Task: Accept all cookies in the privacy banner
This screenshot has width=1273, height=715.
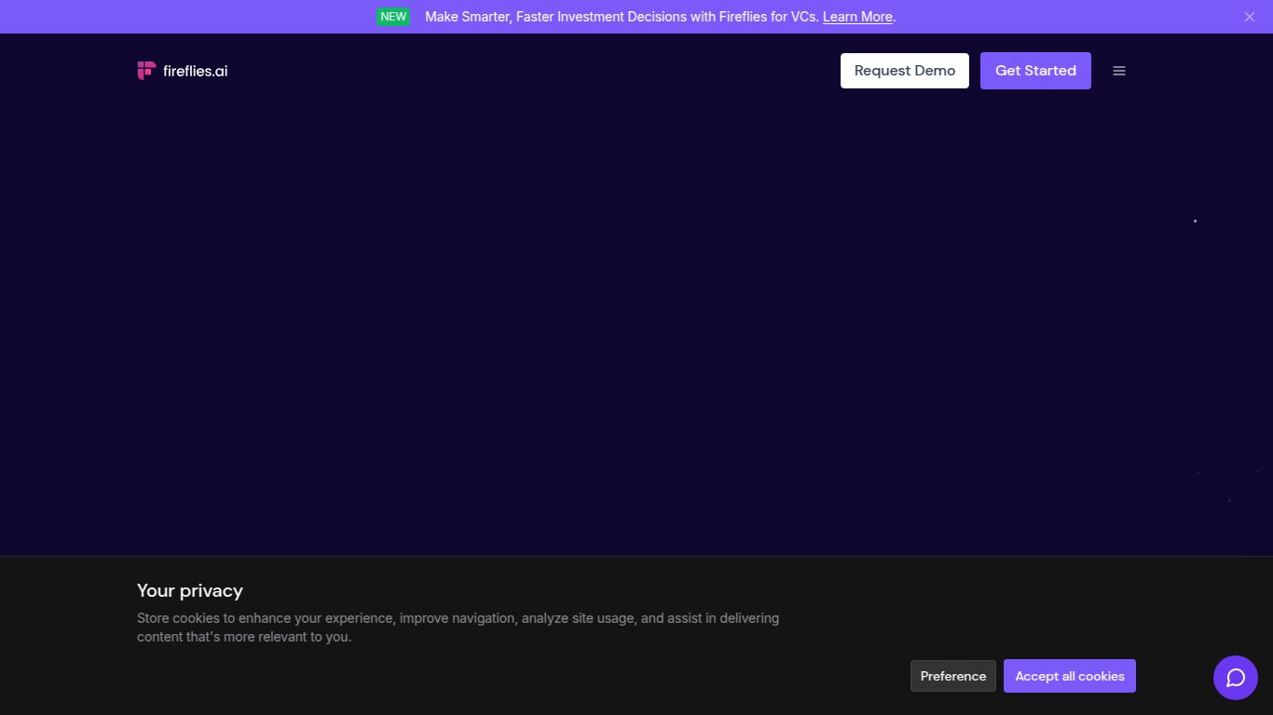Action: [1070, 675]
